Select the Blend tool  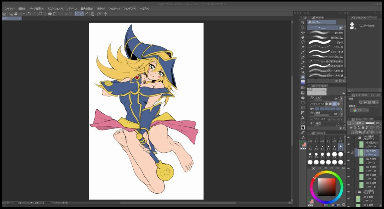[303, 87]
